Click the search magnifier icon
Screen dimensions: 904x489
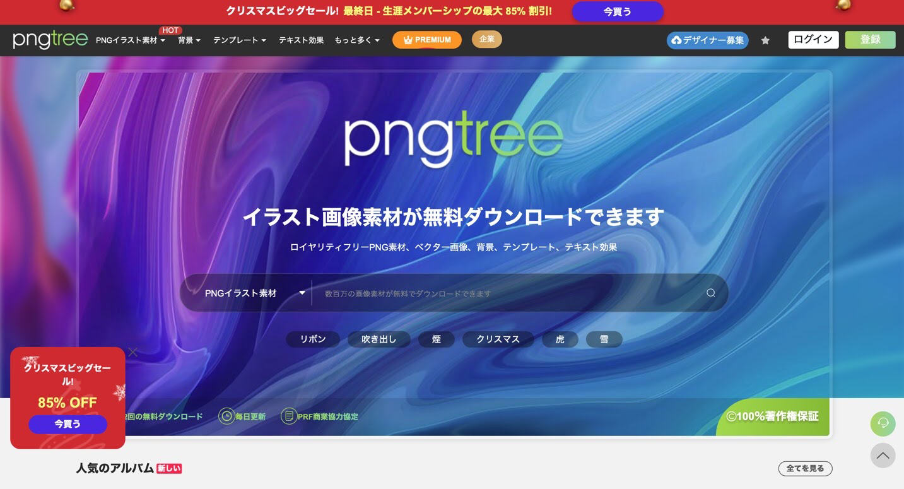(711, 293)
